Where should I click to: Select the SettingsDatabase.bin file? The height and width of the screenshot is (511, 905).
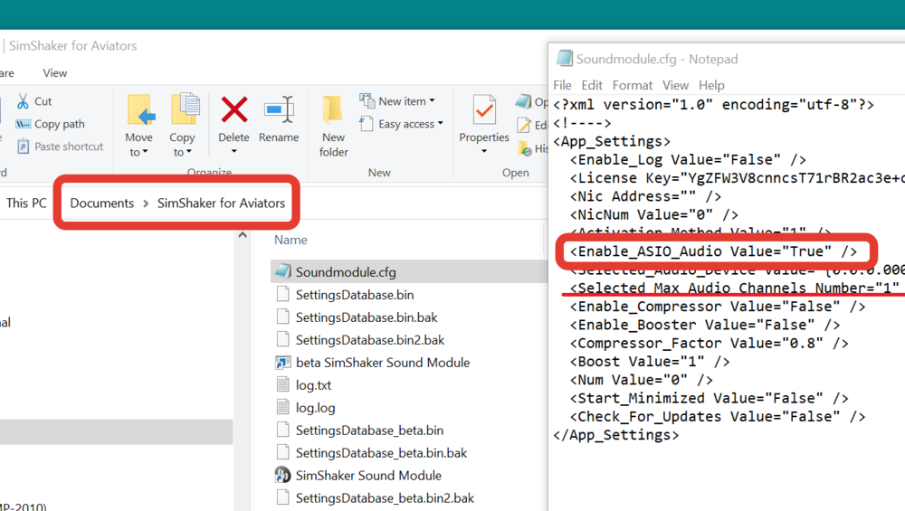coord(355,295)
